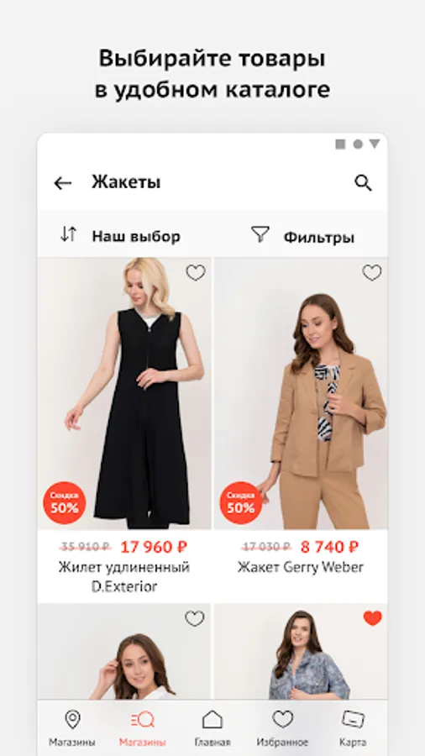Image resolution: width=425 pixels, height=756 pixels.
Task: Open the Карта card tab
Action: coord(353,728)
